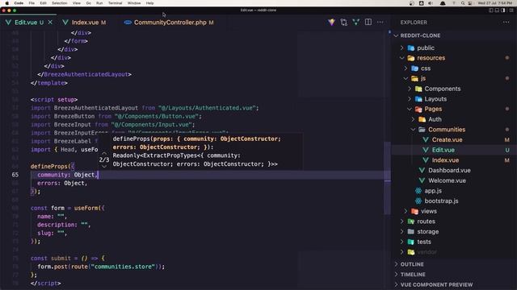Open the Help menu

(149, 3)
